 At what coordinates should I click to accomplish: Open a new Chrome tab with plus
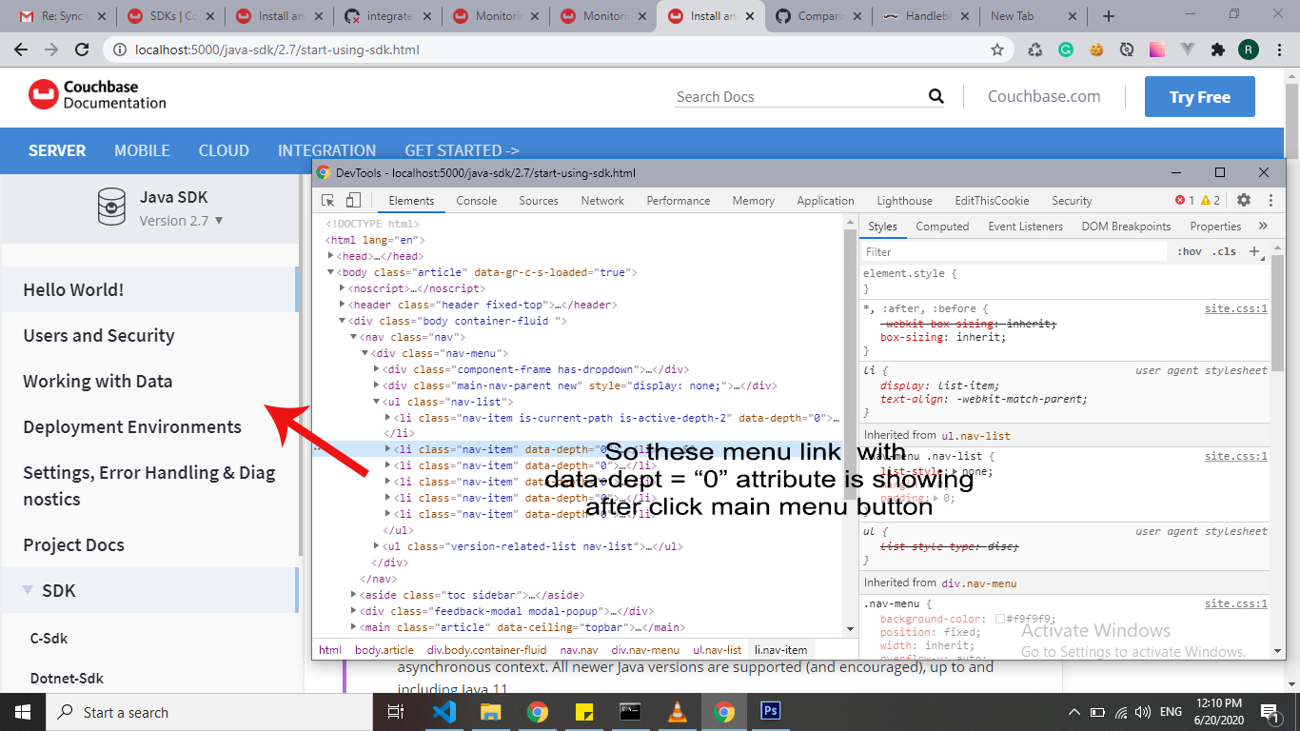[1108, 15]
